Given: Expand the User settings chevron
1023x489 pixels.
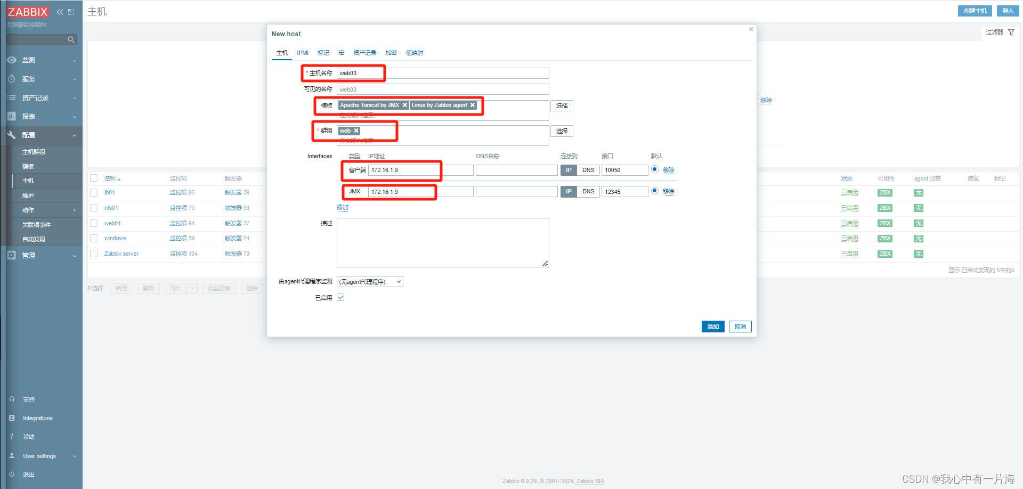Looking at the screenshot, I should [x=75, y=456].
